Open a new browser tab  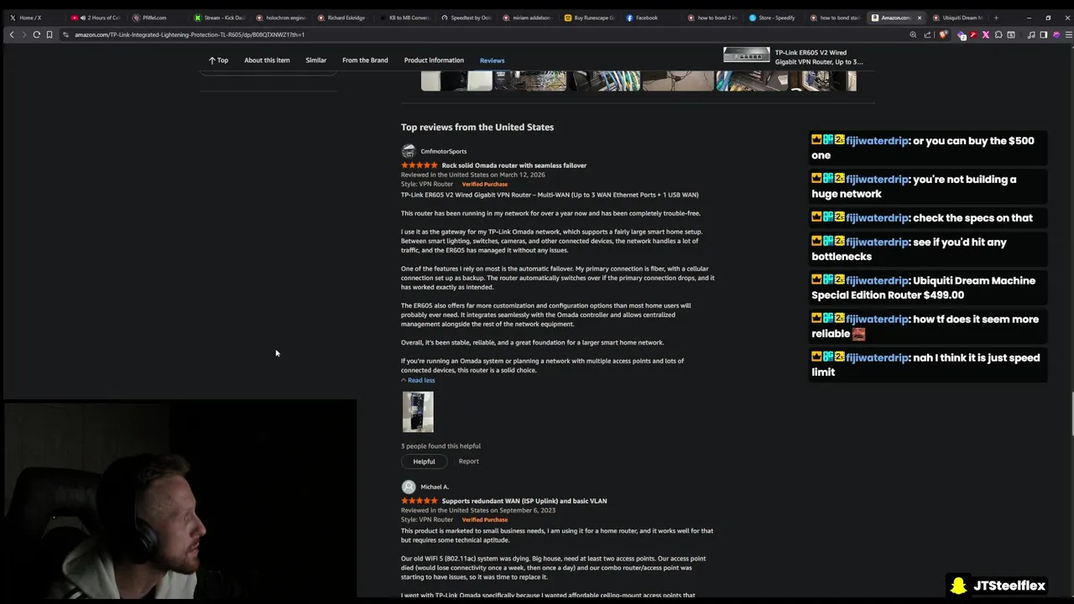click(996, 18)
